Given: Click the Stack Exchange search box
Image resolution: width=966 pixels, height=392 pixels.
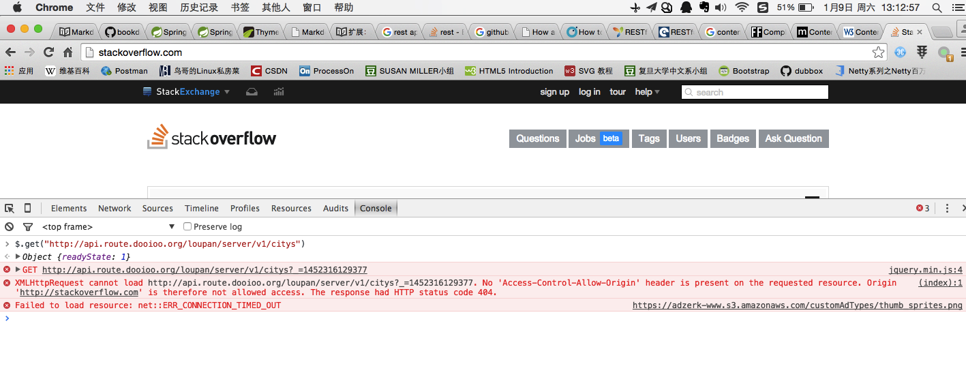Looking at the screenshot, I should [755, 92].
